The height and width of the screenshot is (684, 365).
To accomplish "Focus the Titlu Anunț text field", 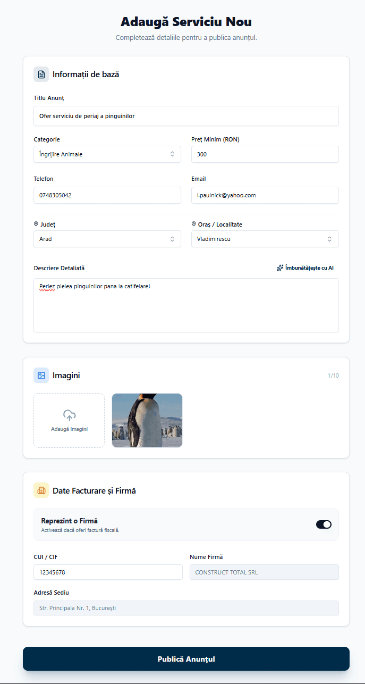I will point(186,115).
